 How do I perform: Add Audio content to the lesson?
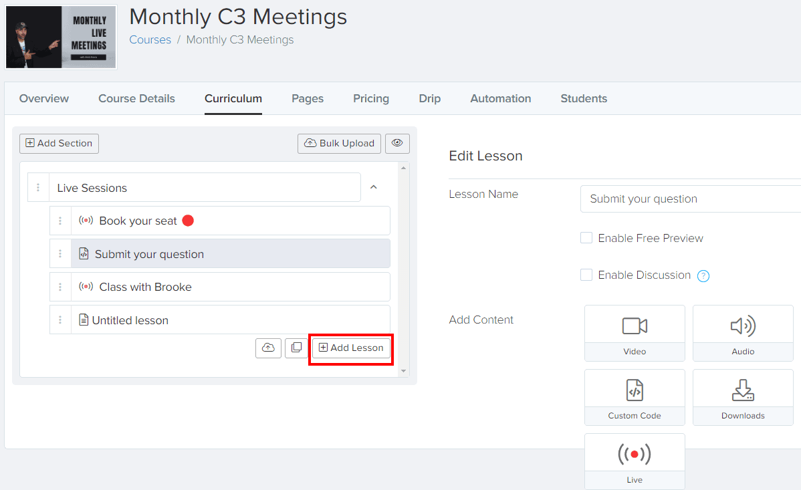pyautogui.click(x=743, y=333)
